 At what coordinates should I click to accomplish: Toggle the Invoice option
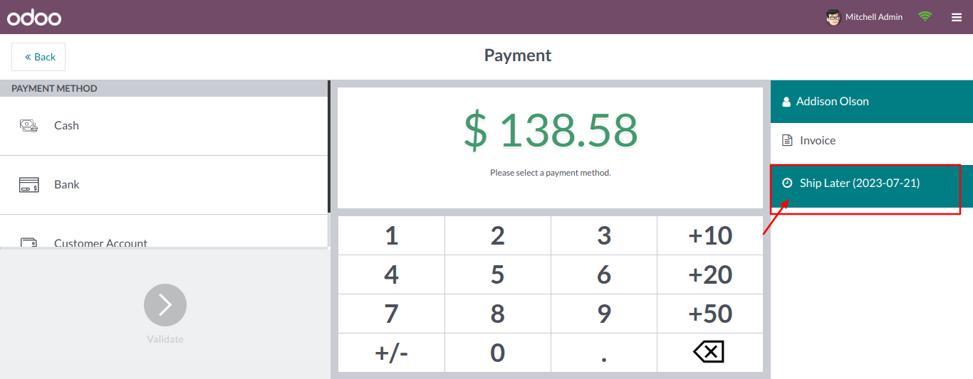(x=817, y=141)
